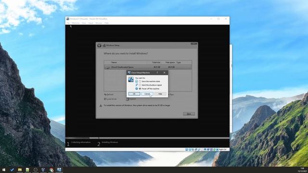Open the View menu
Viewport: 308px width, 173px height.
click(x=84, y=23)
